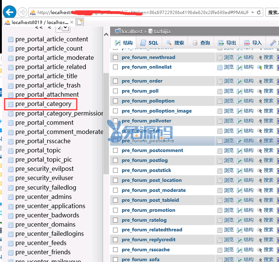Click browse icon for pre_forum_newthread
279x262 pixels.
click(220, 58)
